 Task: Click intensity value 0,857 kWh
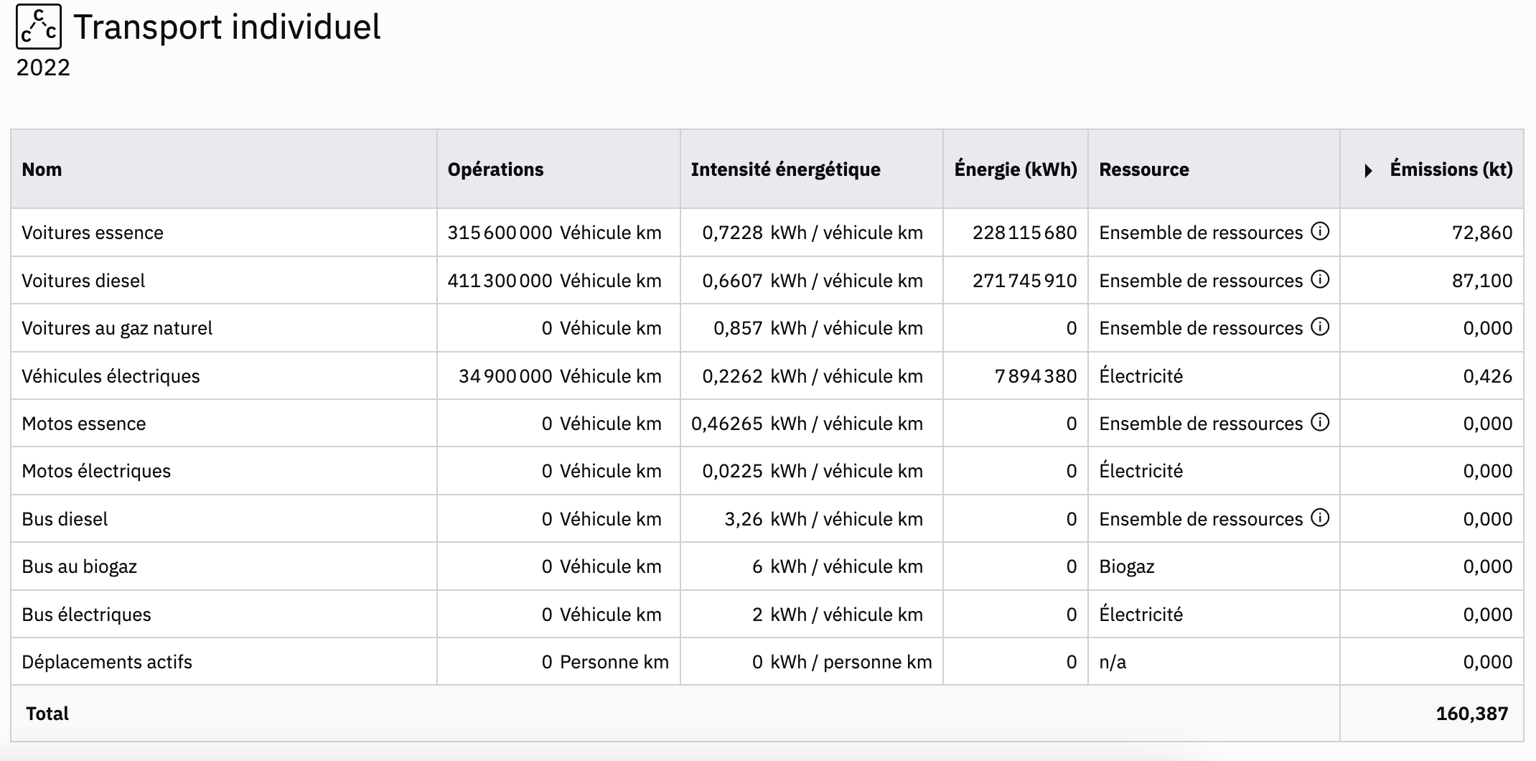click(818, 328)
